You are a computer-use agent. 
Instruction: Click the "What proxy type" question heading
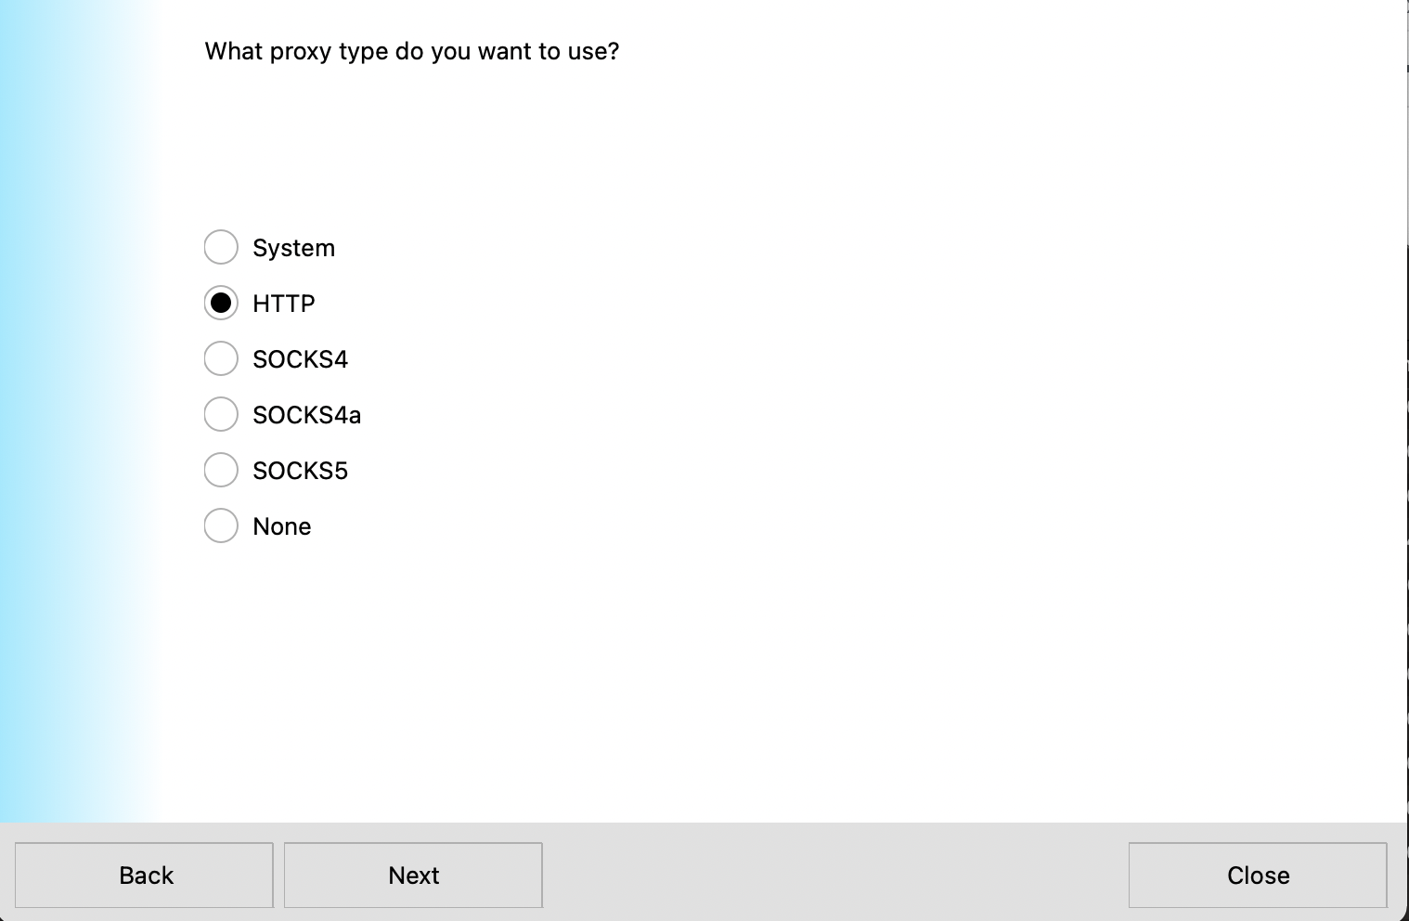[411, 51]
